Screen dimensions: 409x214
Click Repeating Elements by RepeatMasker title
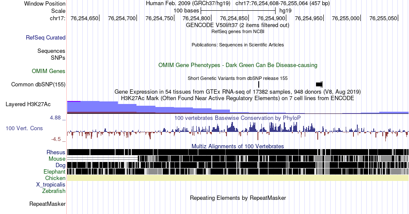click(x=238, y=198)
